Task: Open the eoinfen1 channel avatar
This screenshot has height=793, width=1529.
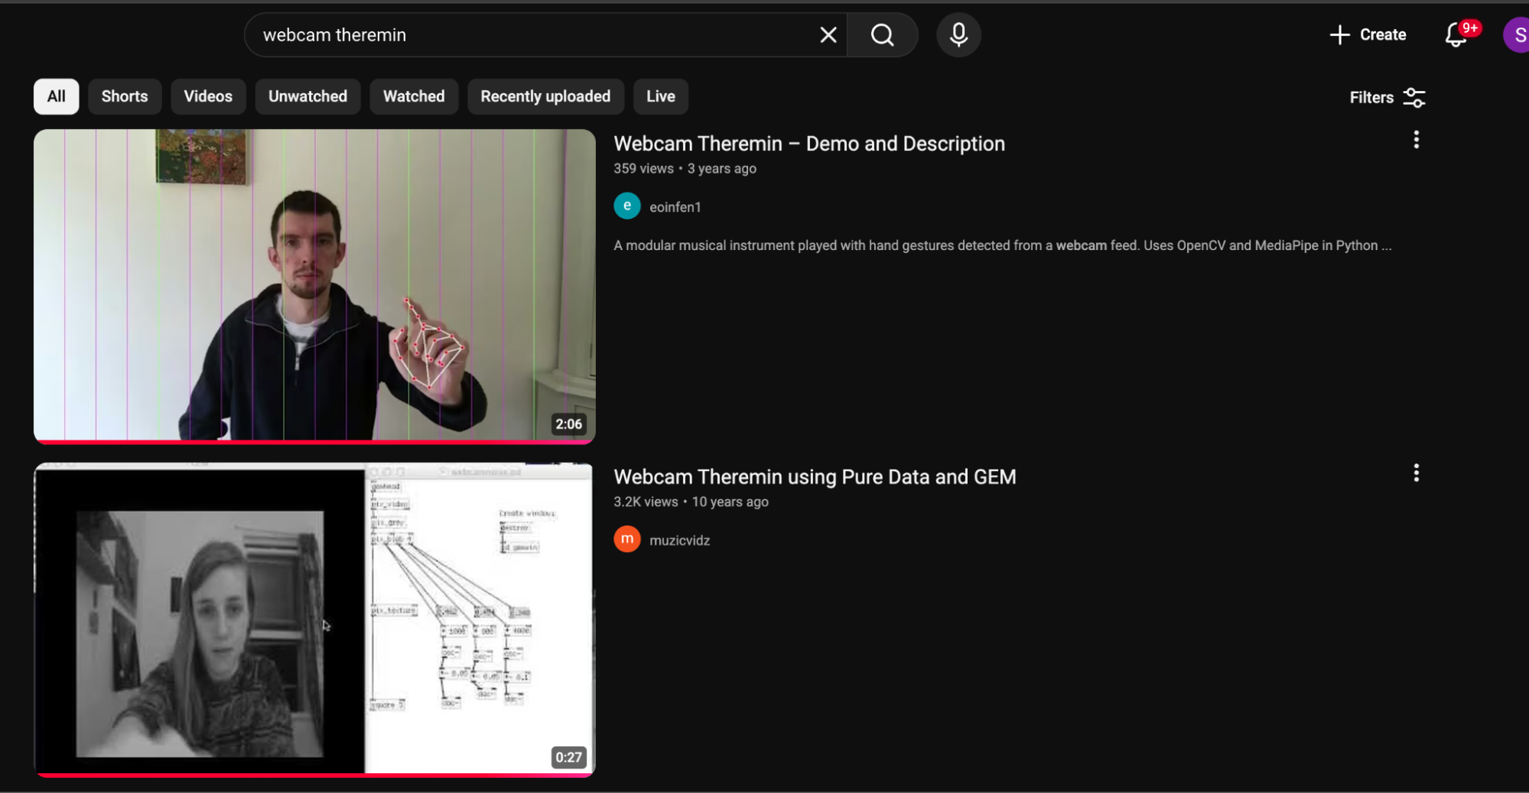Action: point(626,206)
